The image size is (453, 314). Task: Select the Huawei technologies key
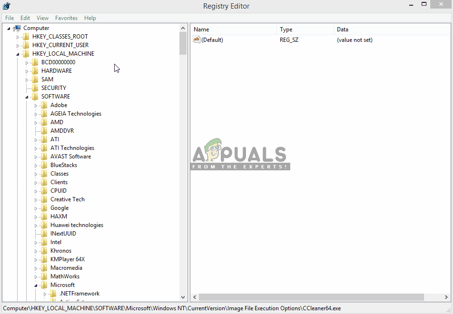point(77,225)
